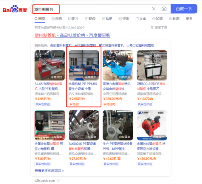Select the 地图 tab
202x184 pixels.
[x=175, y=19]
